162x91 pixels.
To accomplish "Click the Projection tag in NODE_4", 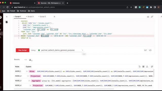I will (38, 85).
